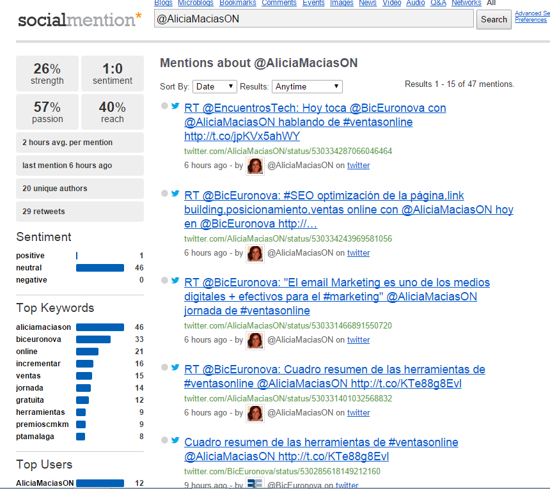Switch to Microblogs search category

coord(195,3)
